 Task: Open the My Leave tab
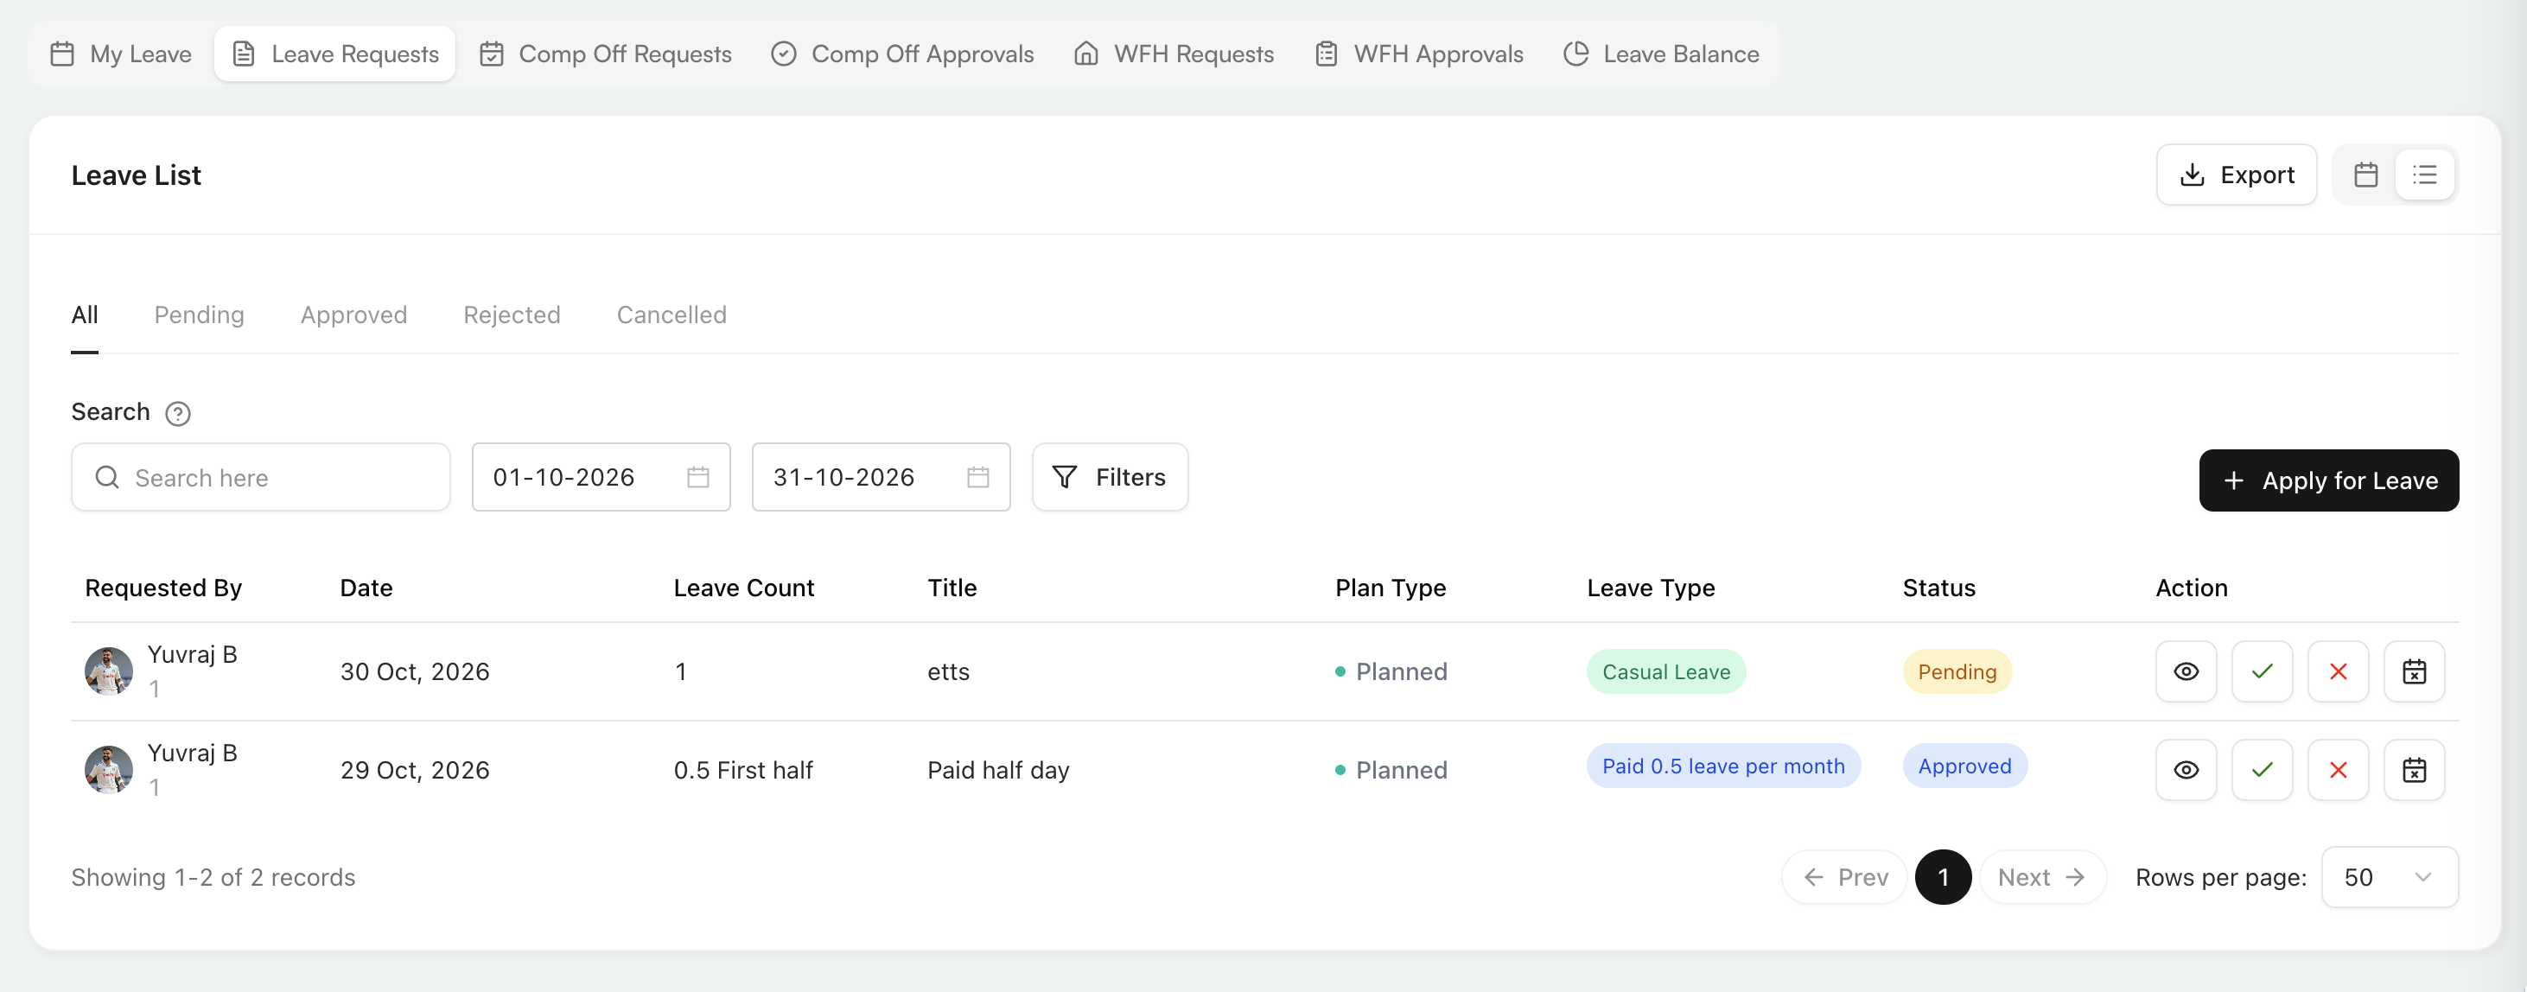pos(121,54)
